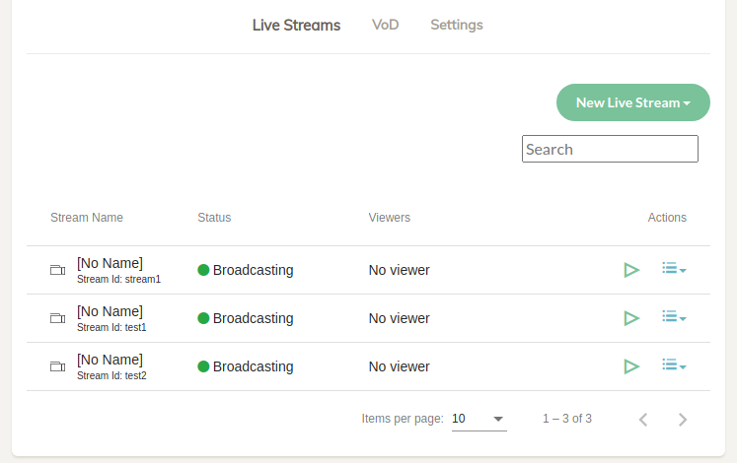Viewport: 737px width, 463px height.
Task: Click [No Name] title of test2 row
Action: 110,360
